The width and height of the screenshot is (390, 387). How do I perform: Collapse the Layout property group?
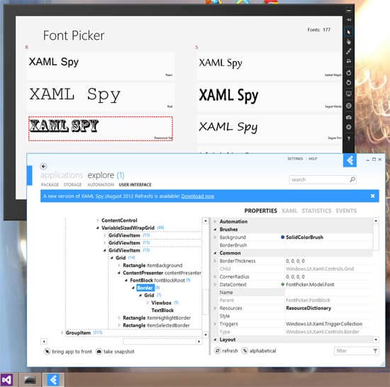[x=215, y=340]
